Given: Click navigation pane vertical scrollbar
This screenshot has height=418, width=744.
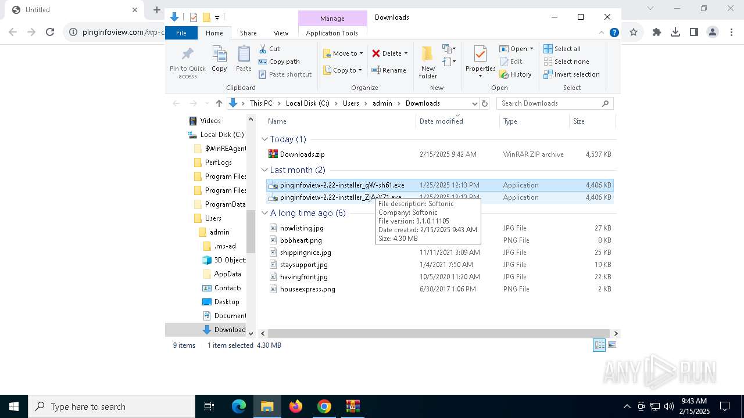Looking at the screenshot, I should coord(251,231).
